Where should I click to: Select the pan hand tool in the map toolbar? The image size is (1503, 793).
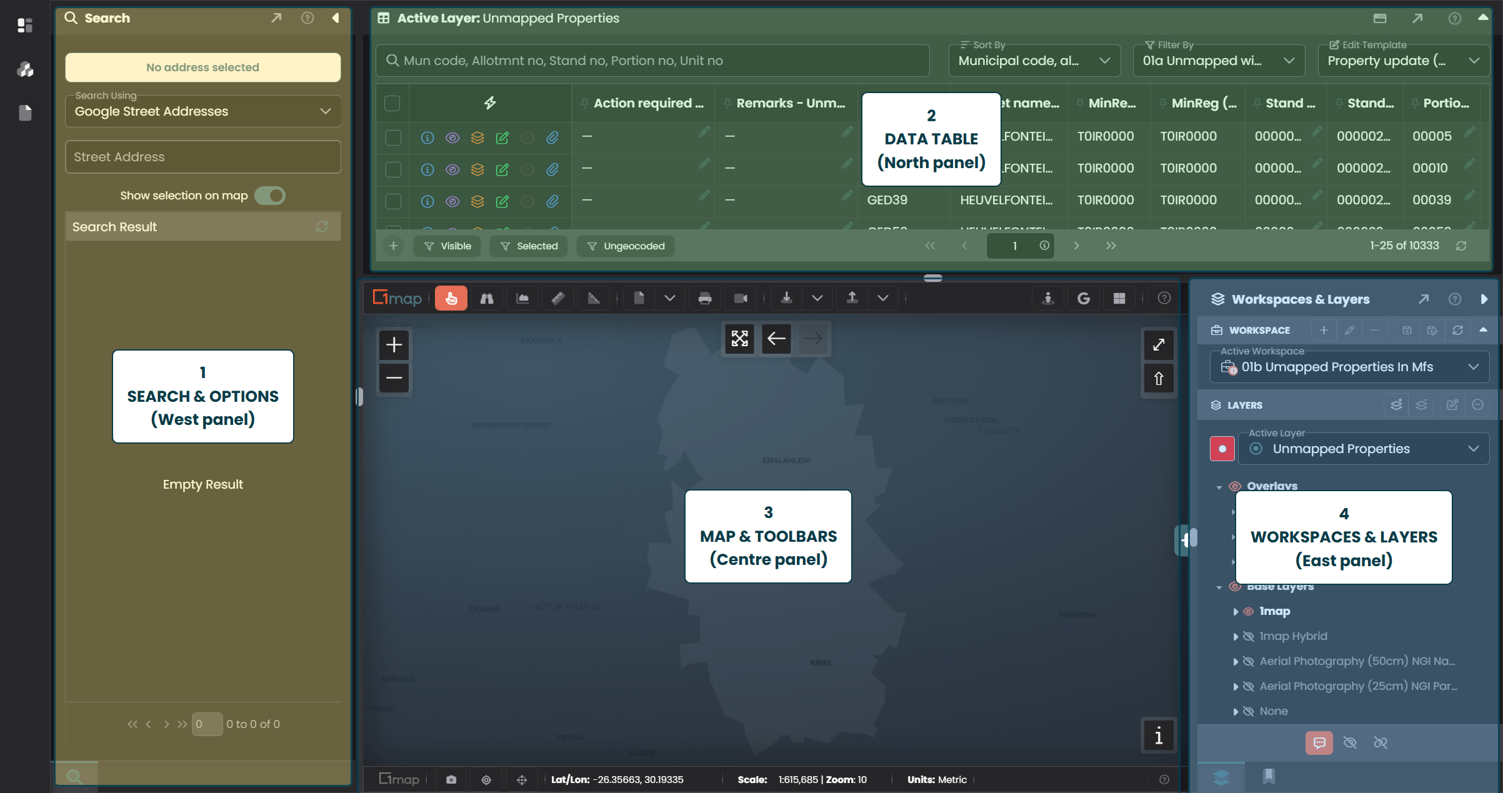pyautogui.click(x=451, y=299)
